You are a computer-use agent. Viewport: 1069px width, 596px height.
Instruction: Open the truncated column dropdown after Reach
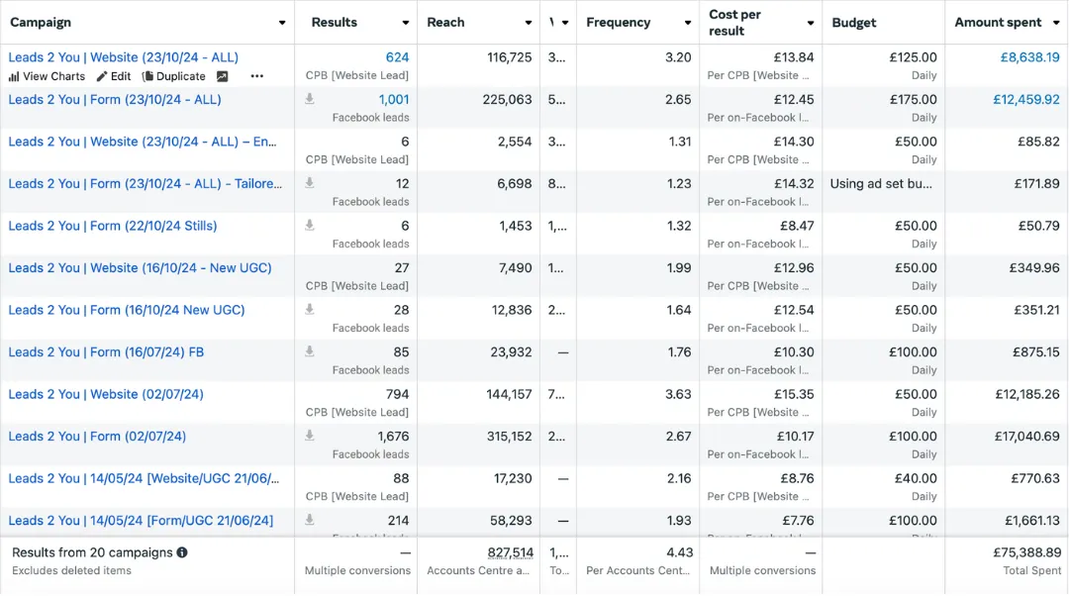564,23
